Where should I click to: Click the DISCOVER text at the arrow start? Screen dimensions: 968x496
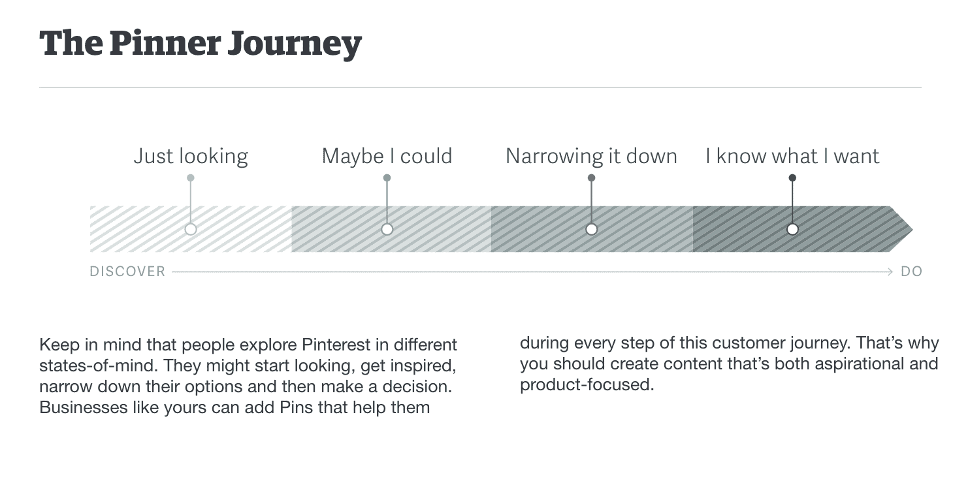(x=127, y=271)
